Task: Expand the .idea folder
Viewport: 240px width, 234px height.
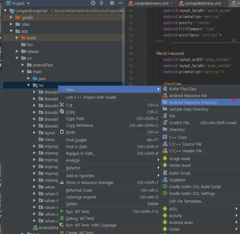Action: coord(11,24)
